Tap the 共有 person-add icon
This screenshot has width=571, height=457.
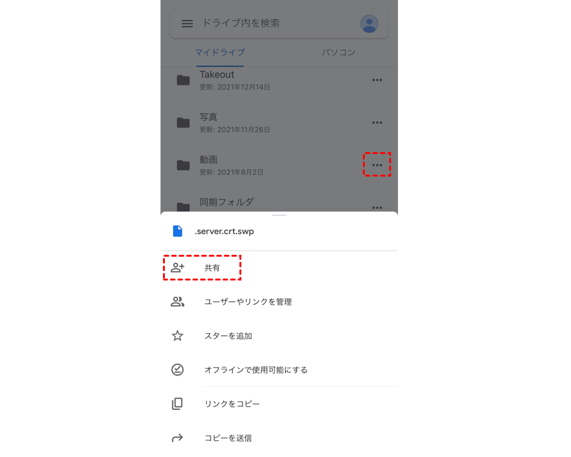click(177, 268)
